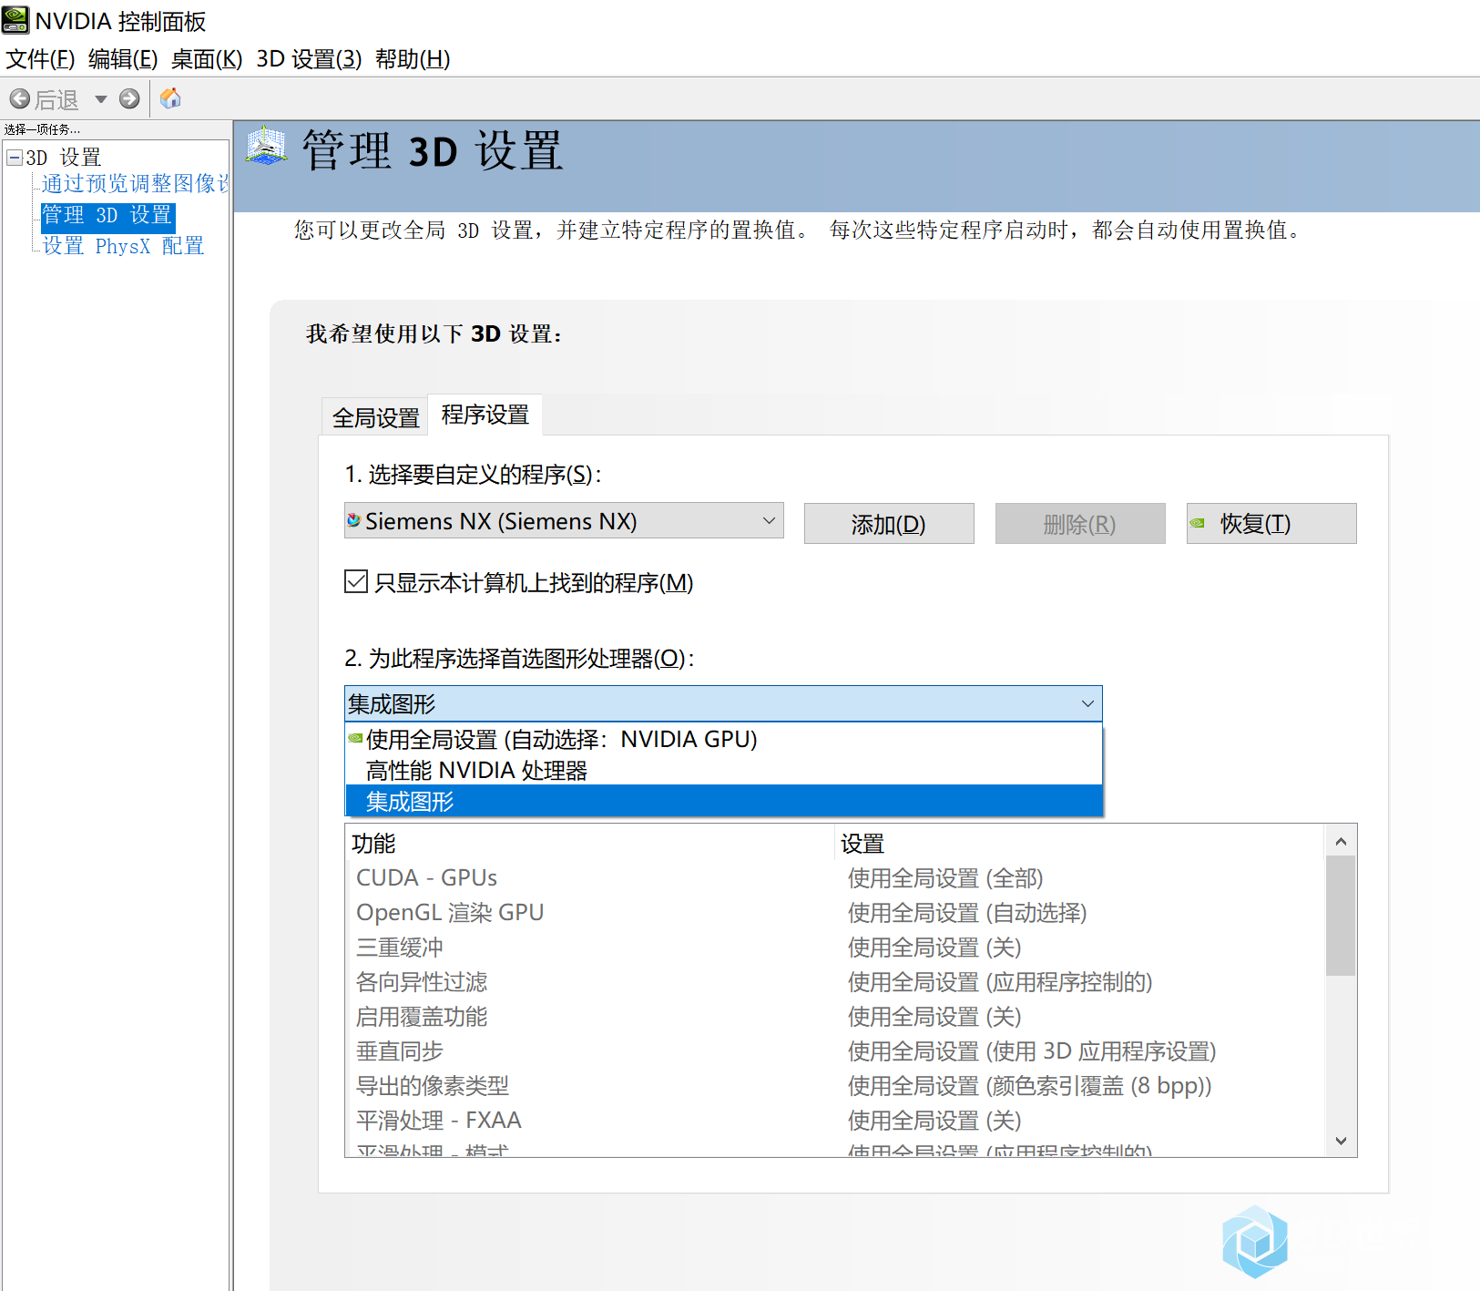Select 通过预览调整图像设置 tree link
Image resolution: width=1480 pixels, height=1291 pixels.
[x=135, y=184]
